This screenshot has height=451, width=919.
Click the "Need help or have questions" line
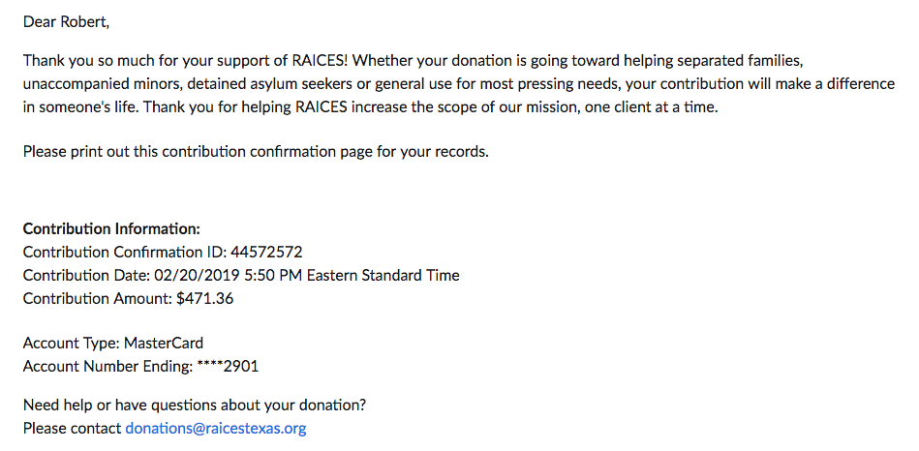[x=195, y=405]
